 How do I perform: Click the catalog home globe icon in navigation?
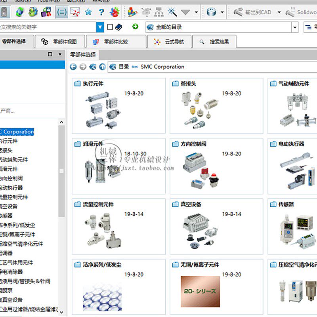[93, 67]
